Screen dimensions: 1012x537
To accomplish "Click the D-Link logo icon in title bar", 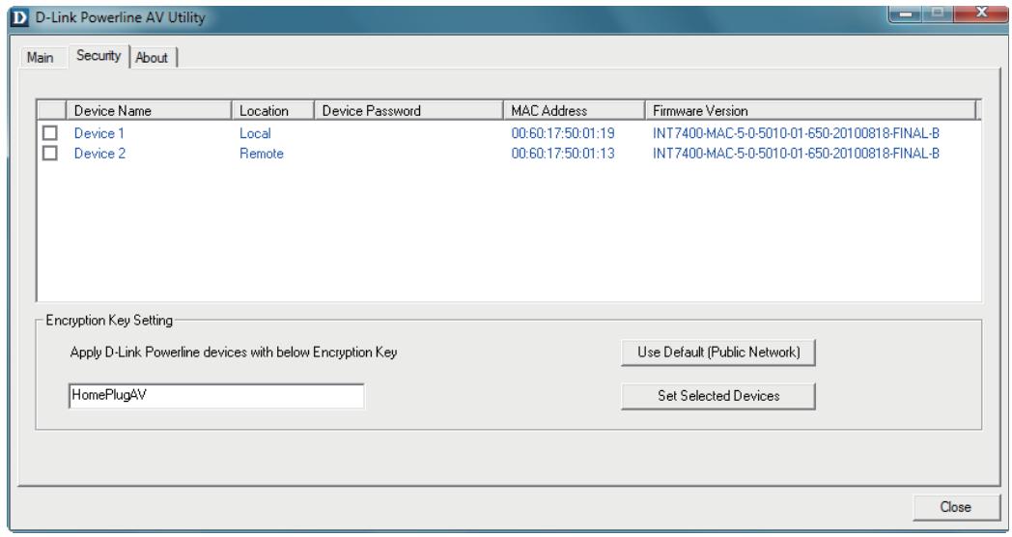I will pyautogui.click(x=20, y=17).
